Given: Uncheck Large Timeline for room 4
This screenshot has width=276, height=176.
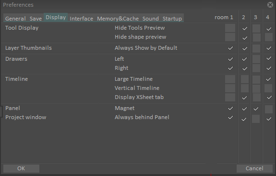Looking at the screenshot, I should tap(268, 79).
